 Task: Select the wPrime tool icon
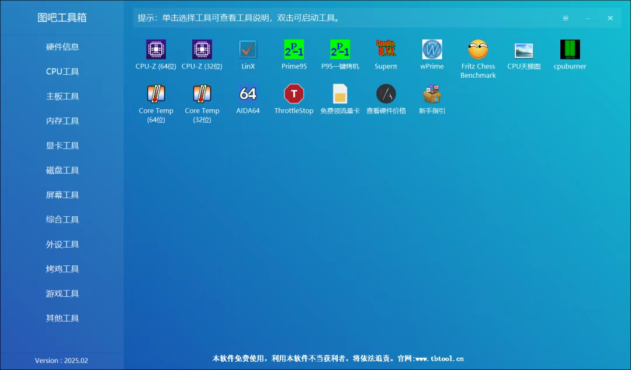coord(432,50)
